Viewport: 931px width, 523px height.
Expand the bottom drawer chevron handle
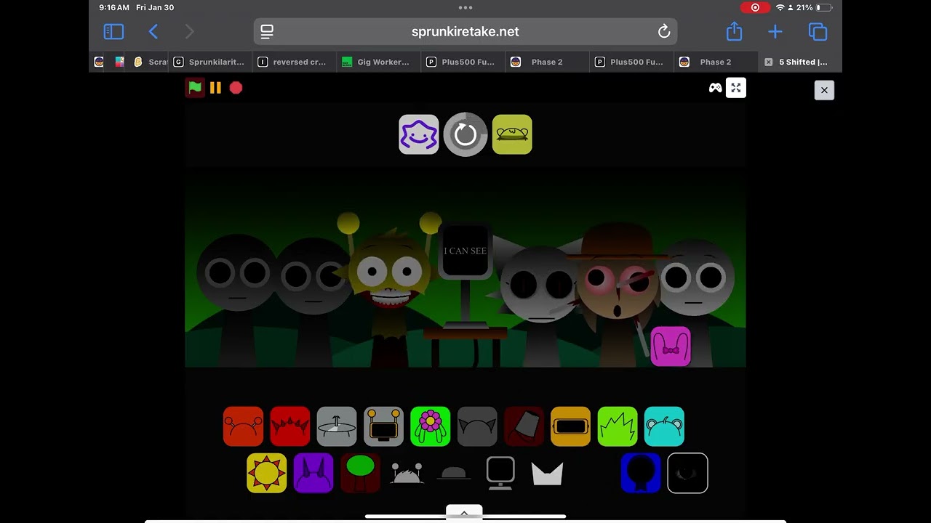click(464, 513)
